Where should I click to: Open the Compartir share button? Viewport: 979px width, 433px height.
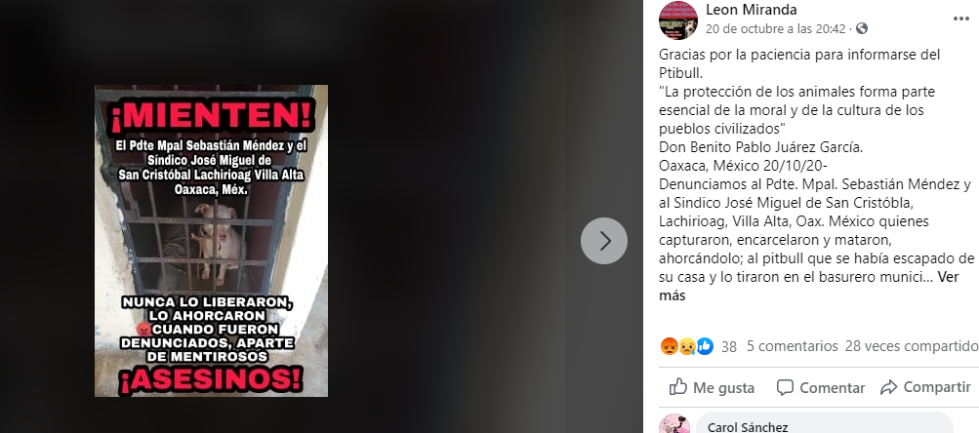[x=925, y=387]
